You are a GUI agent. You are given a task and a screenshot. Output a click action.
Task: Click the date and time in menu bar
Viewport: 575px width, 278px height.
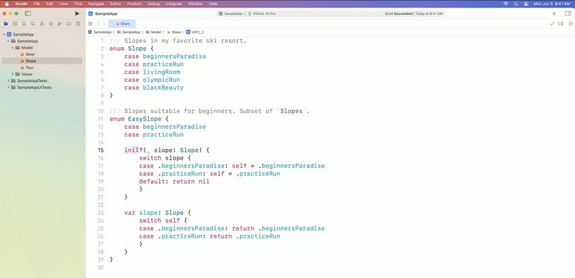coord(551,4)
